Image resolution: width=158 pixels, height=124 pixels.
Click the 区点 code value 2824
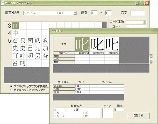coord(82,92)
